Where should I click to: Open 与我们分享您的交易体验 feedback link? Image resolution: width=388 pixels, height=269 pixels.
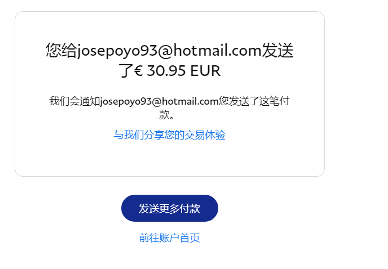(x=170, y=135)
